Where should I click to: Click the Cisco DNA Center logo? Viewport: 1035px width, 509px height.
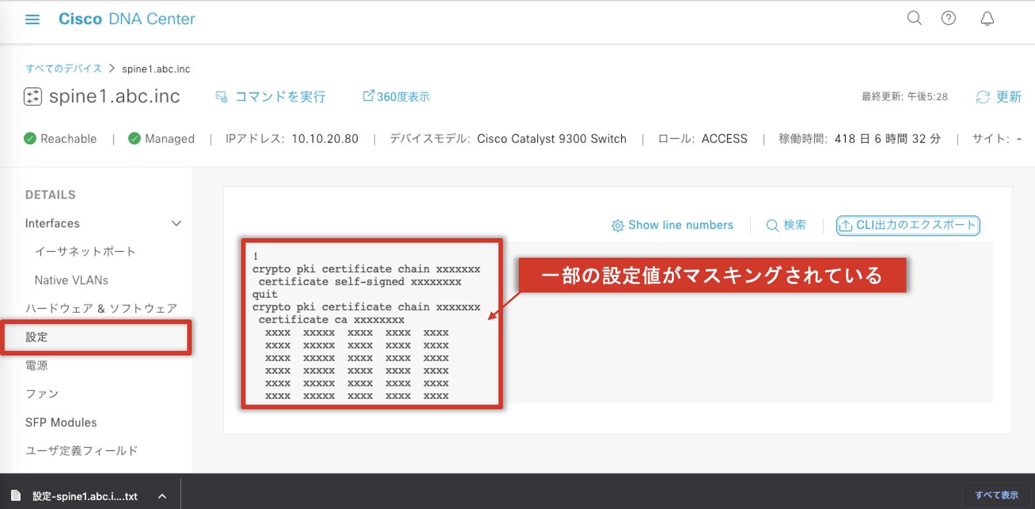[127, 19]
